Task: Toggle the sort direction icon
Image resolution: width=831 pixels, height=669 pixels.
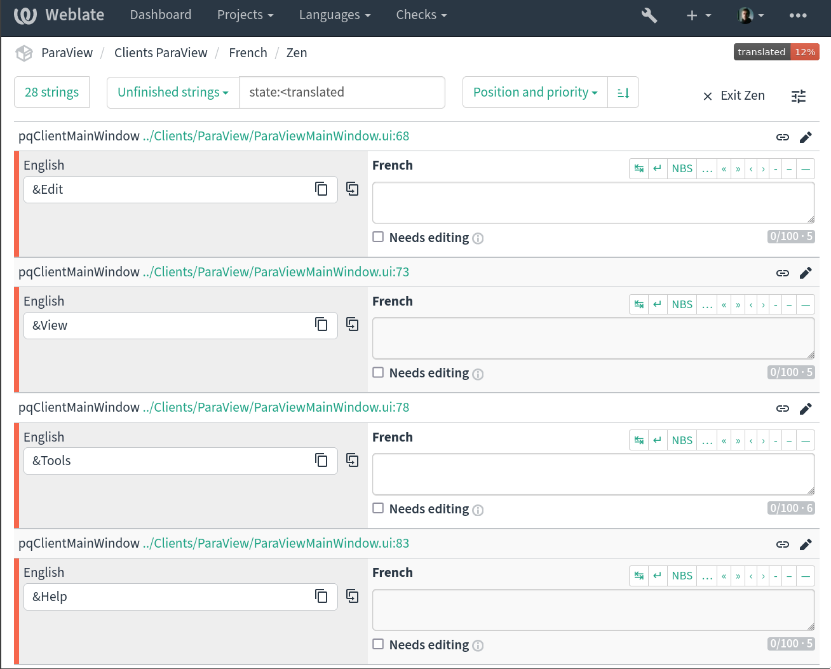Action: [x=623, y=93]
